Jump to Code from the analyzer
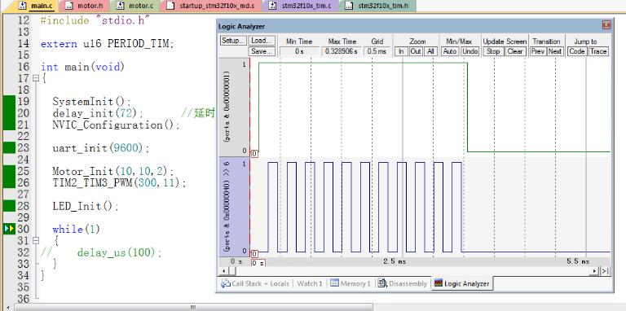The image size is (626, 311). (577, 51)
